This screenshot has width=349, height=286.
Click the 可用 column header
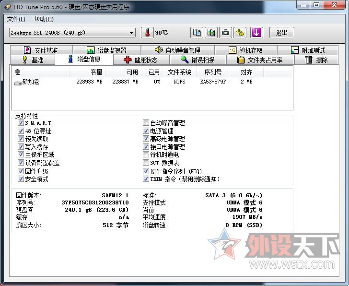pyautogui.click(x=123, y=72)
